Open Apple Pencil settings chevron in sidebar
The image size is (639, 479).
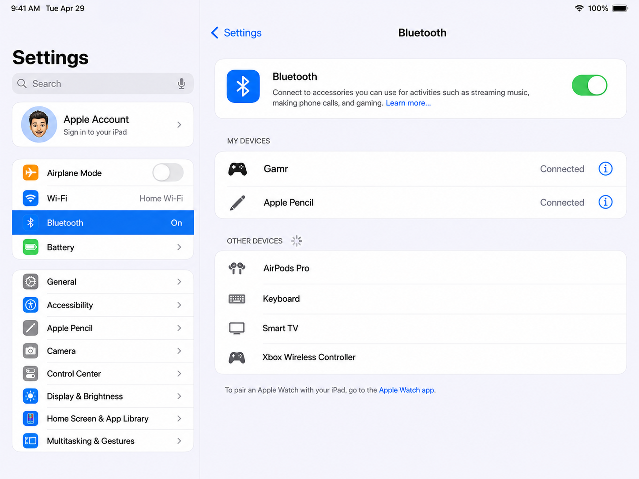point(179,328)
